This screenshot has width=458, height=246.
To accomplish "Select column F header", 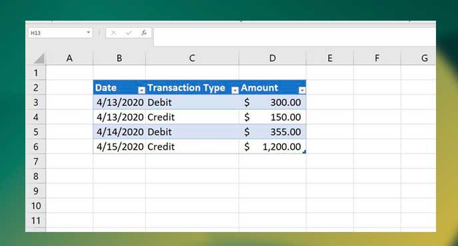I will click(x=377, y=59).
